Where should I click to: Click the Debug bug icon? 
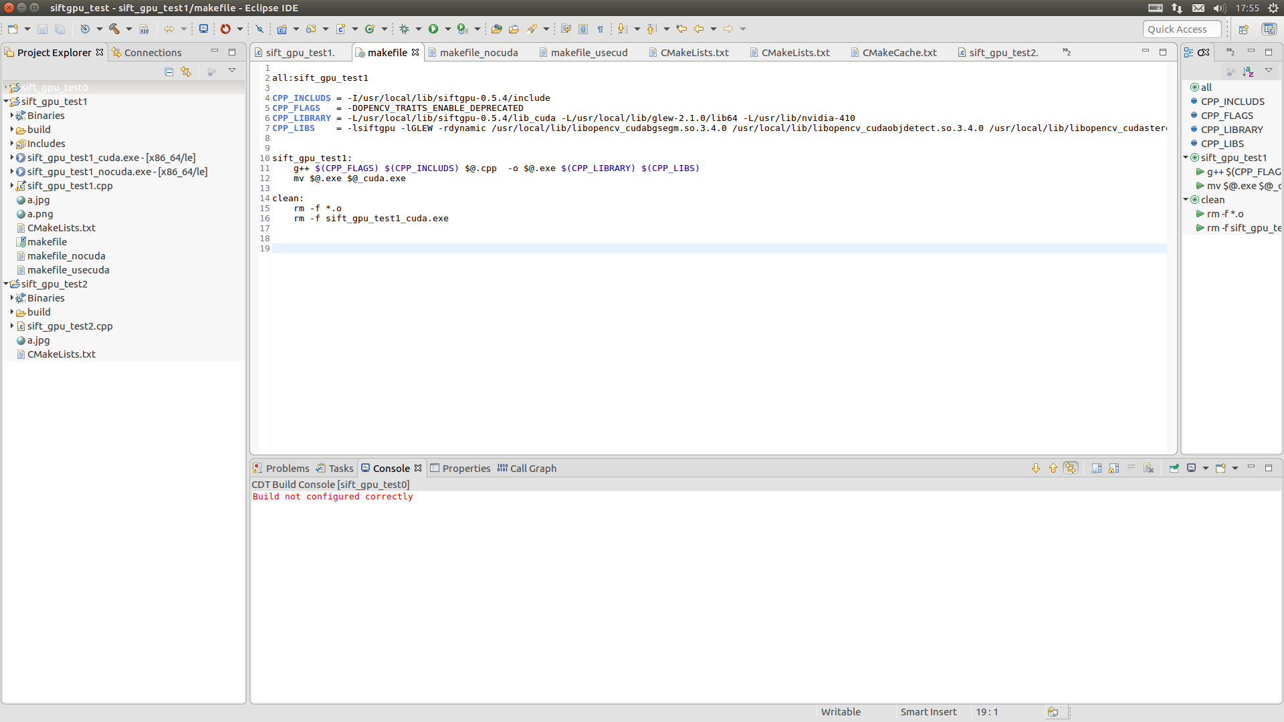pos(404,29)
